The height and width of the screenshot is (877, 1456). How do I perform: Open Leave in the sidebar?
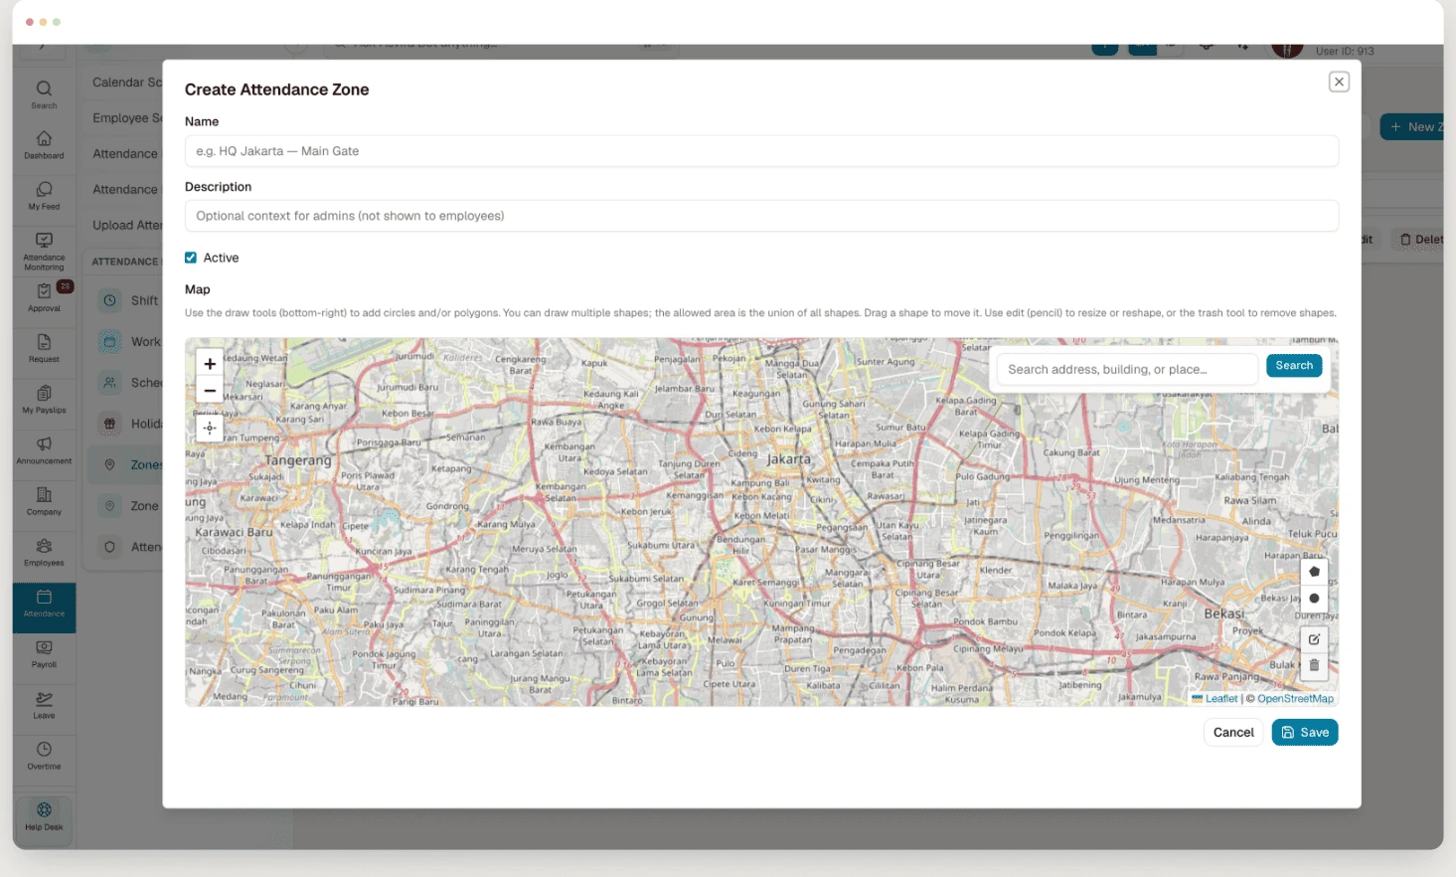coord(44,705)
